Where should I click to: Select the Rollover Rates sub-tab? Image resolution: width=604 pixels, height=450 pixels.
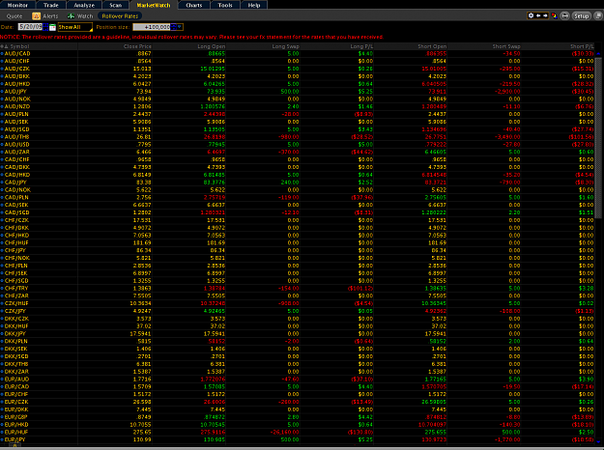(x=120, y=16)
